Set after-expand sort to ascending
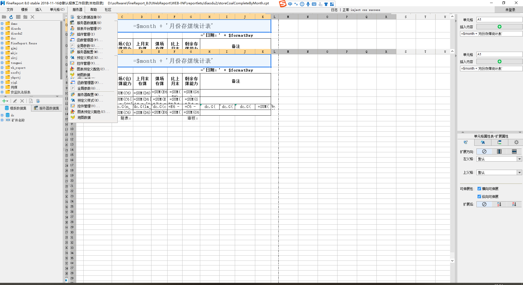Image resolution: width=523 pixels, height=285 pixels. click(x=499, y=204)
